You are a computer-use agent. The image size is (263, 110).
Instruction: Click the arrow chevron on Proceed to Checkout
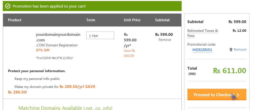click(x=238, y=95)
